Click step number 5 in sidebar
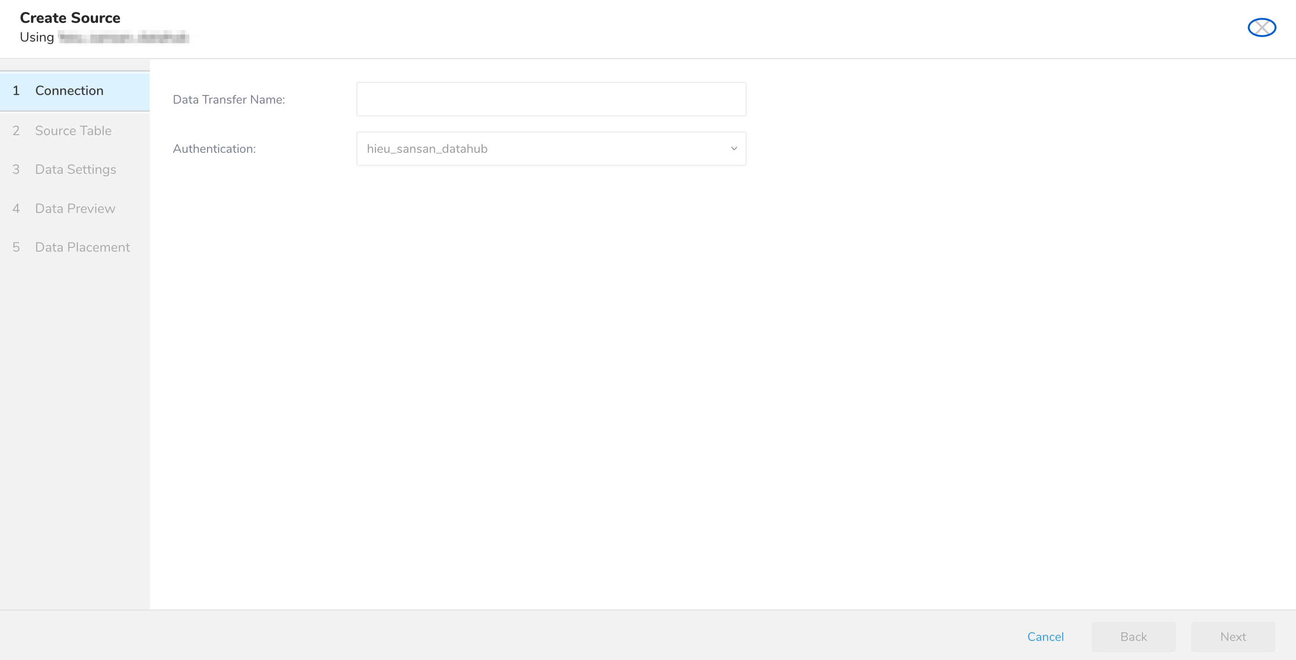Image resolution: width=1296 pixels, height=660 pixels. pyautogui.click(x=16, y=247)
